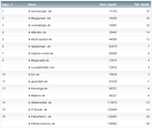
Task: Select the points value 22 for workablogic
Action: click(x=148, y=25)
